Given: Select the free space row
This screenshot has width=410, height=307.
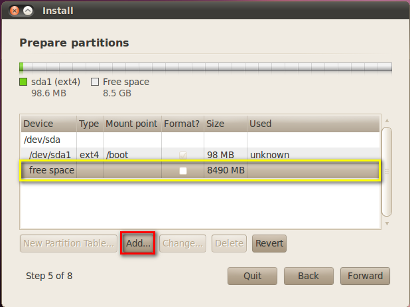Looking at the screenshot, I should pos(200,170).
